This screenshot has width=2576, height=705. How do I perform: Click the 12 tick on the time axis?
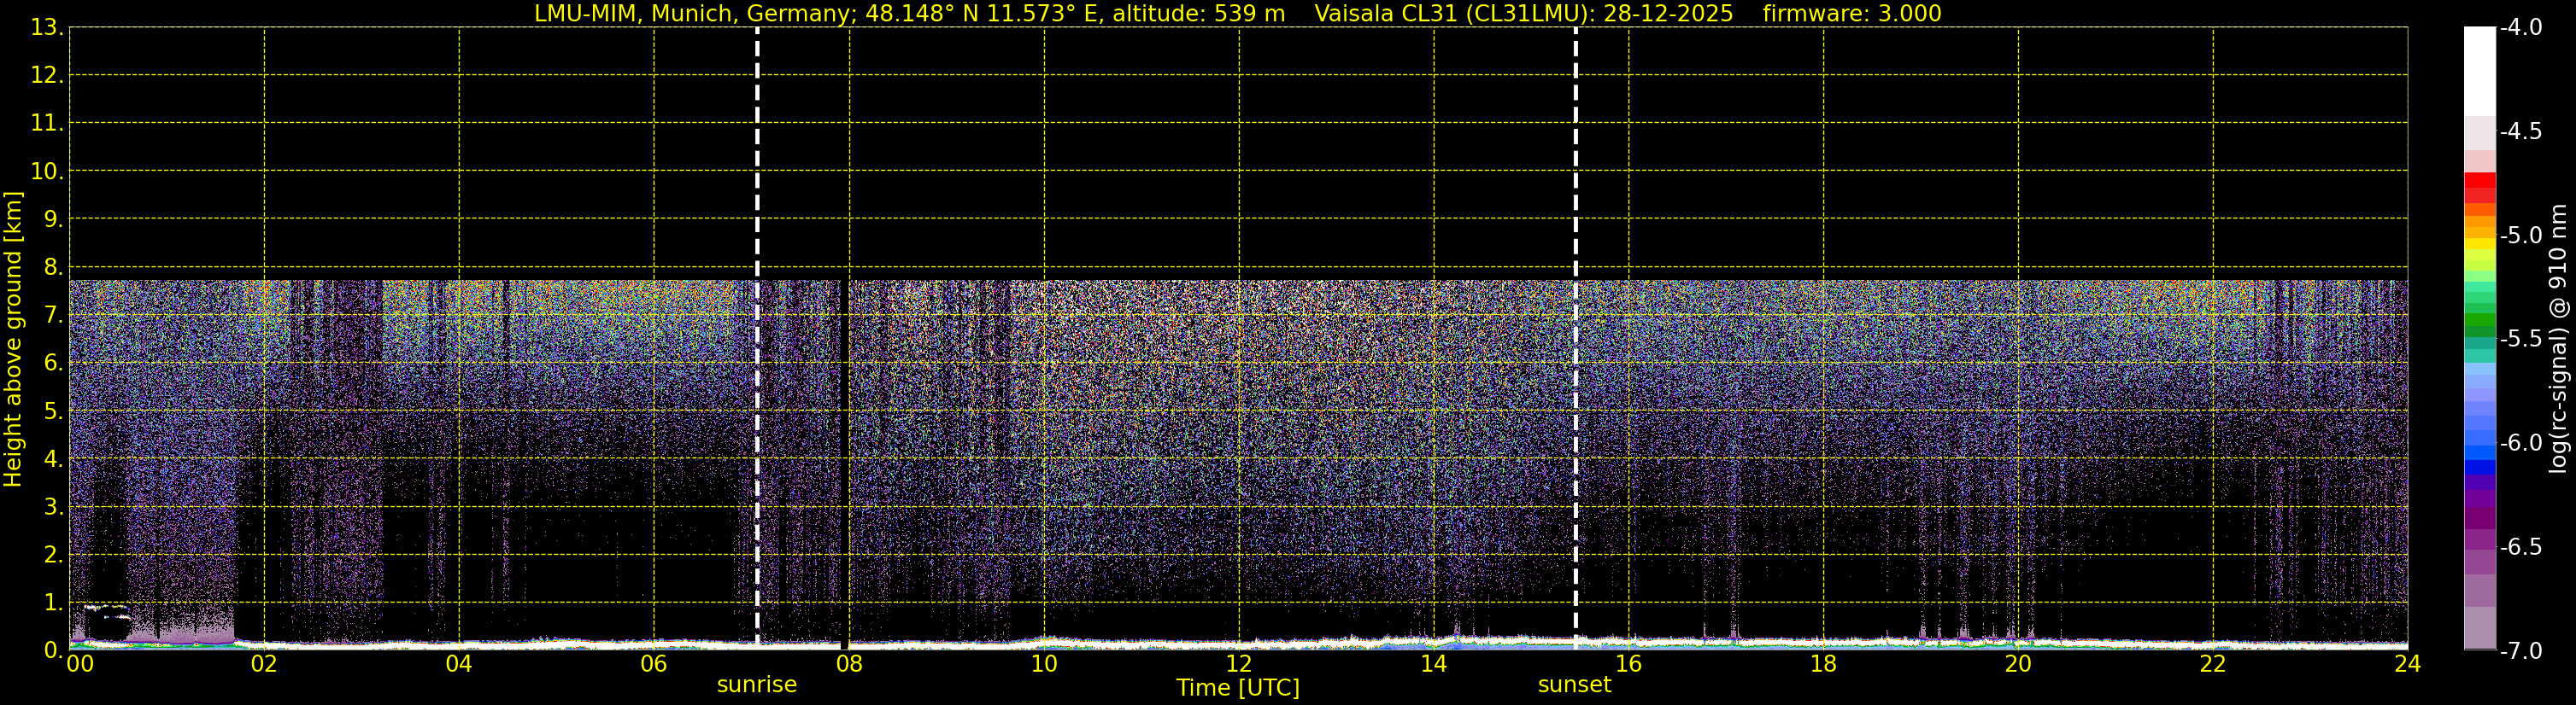[x=1238, y=664]
